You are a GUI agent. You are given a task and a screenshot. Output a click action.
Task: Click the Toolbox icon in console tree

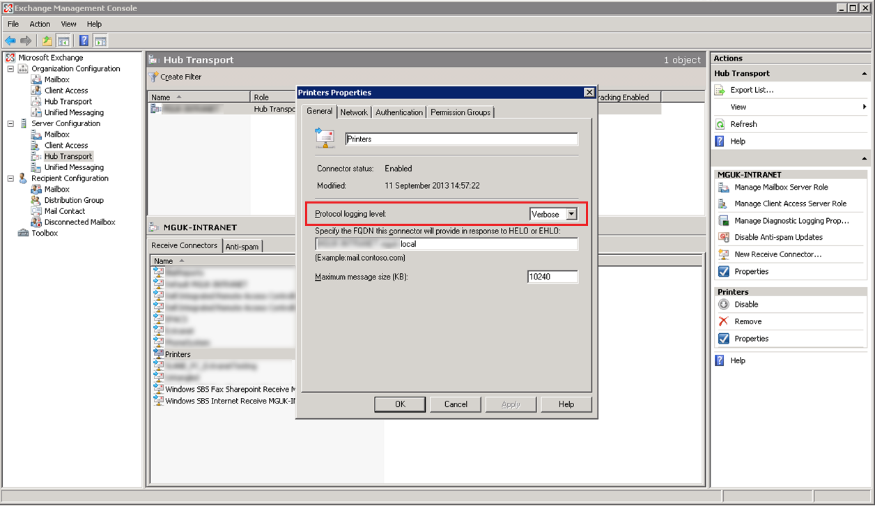[x=24, y=233]
